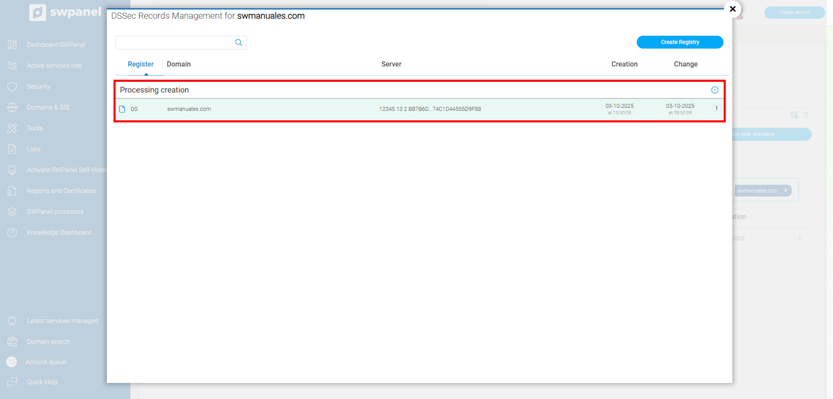Click the swpanel logo in the sidebar
Viewport: 833px width, 399px height.
point(65,12)
